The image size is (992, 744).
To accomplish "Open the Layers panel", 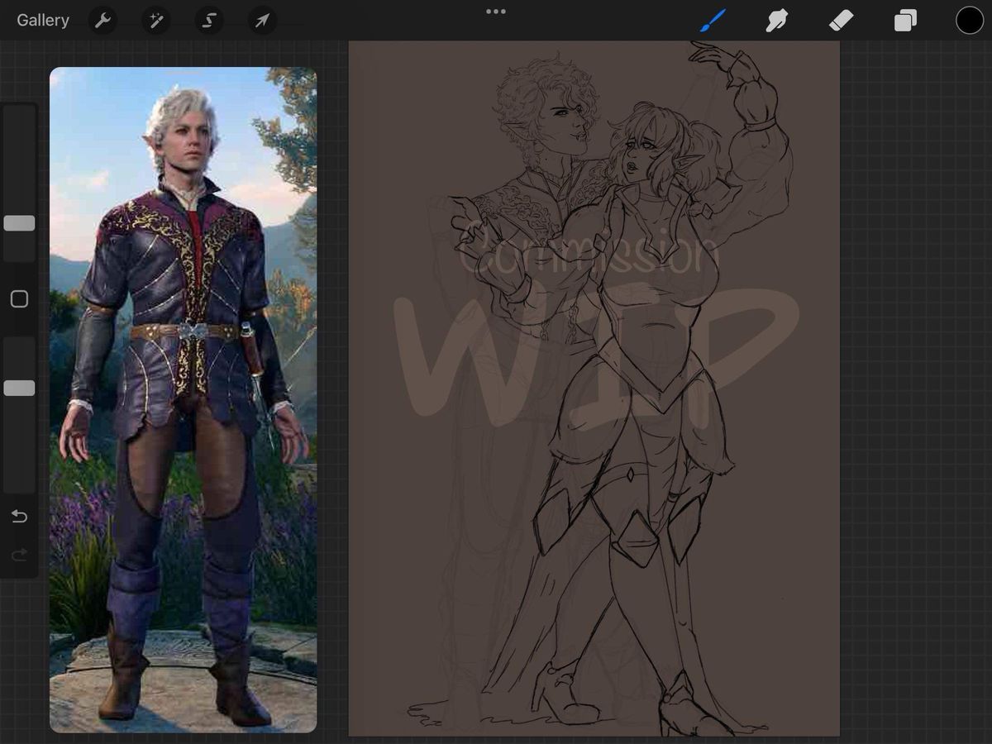I will (x=905, y=20).
